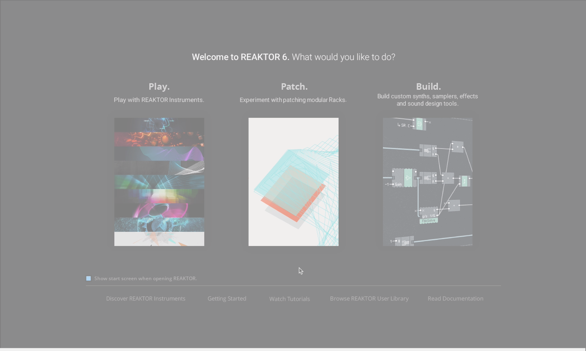Click 'Experiment with patching modular Racks.' text
Viewport: 586px width, 351px height.
tap(293, 100)
